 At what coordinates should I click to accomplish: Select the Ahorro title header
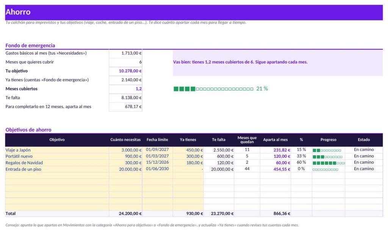pos(194,12)
